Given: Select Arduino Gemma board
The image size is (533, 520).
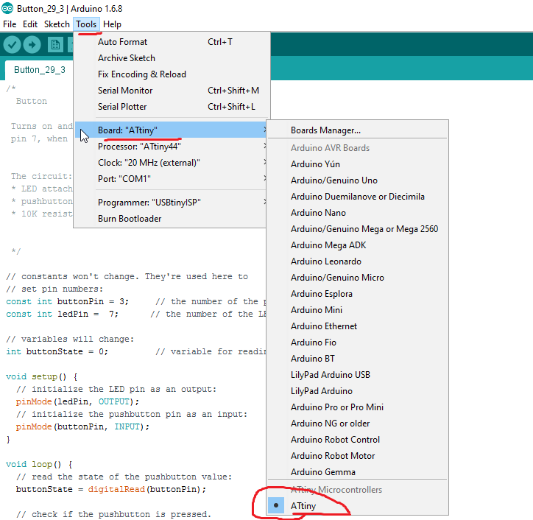Looking at the screenshot, I should [x=357, y=472].
